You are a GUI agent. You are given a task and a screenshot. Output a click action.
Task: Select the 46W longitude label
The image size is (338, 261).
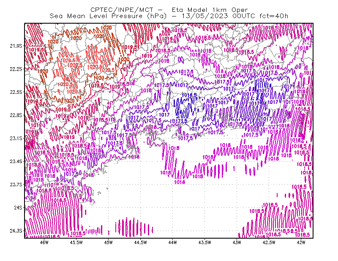tap(44, 242)
